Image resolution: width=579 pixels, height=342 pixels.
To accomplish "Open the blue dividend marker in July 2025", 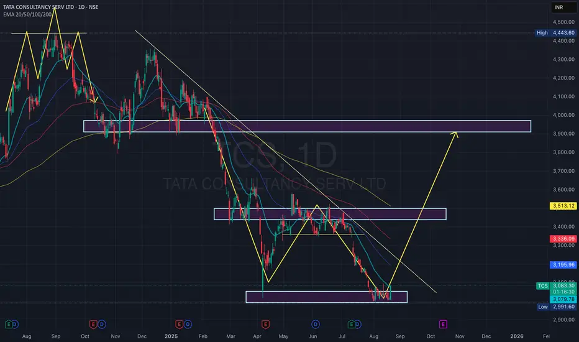I will [357, 324].
